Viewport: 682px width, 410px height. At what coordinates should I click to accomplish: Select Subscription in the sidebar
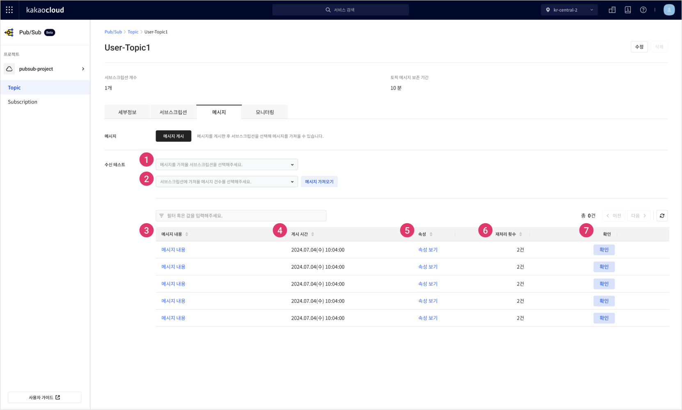[x=45, y=102]
